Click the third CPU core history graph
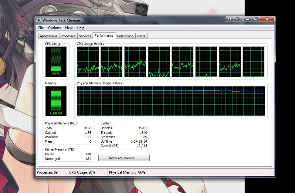Viewport: 295px width, 193px height. 135,62
